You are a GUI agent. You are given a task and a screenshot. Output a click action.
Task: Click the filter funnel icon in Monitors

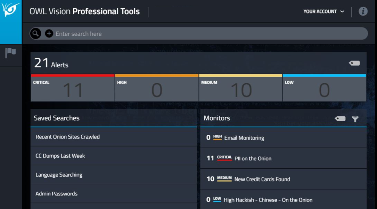pyautogui.click(x=355, y=119)
